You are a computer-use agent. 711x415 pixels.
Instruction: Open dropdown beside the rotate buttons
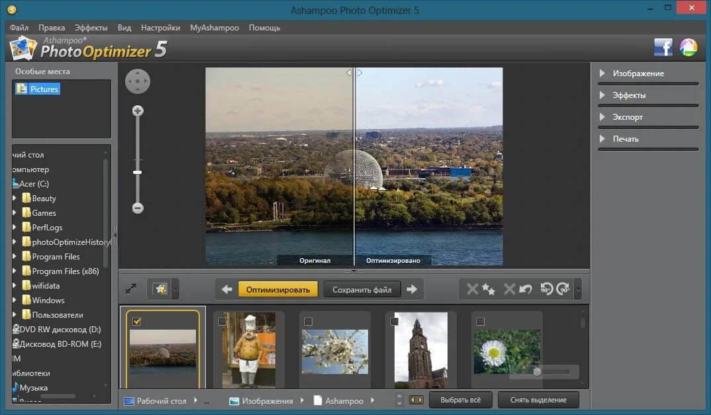[578, 289]
